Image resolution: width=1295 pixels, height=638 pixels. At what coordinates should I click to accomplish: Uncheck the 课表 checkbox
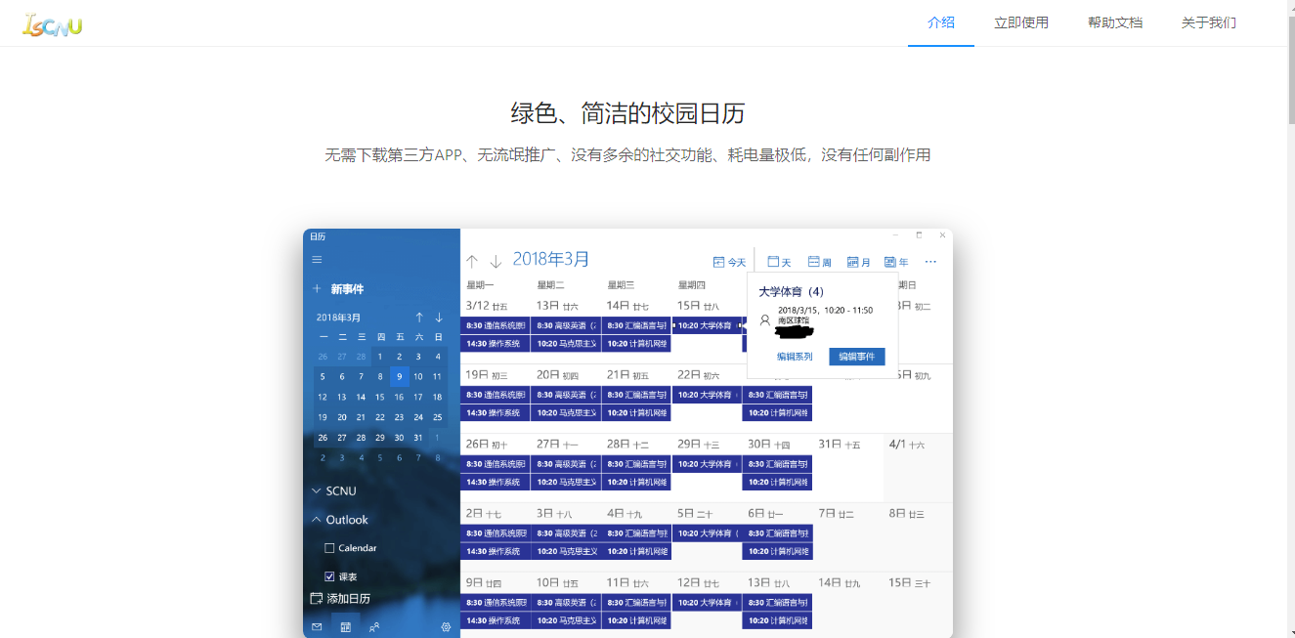329,576
